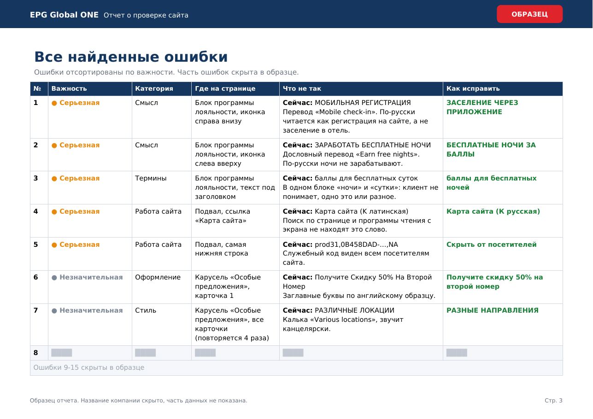Click the fix «РАЗНЫЕ НАПРАВЛЕНИЯ»
Viewport: 593px width, 419px height.
point(492,310)
